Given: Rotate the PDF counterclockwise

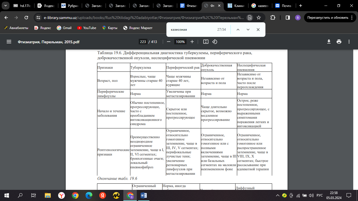Looking at the screenshot, I should point(215,42).
